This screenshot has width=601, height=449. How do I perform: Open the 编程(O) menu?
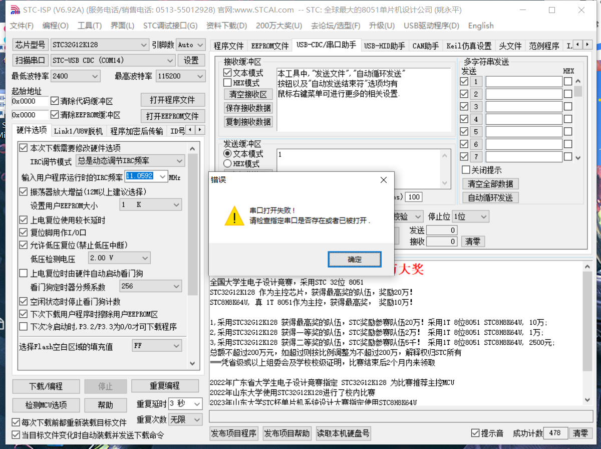(55, 26)
